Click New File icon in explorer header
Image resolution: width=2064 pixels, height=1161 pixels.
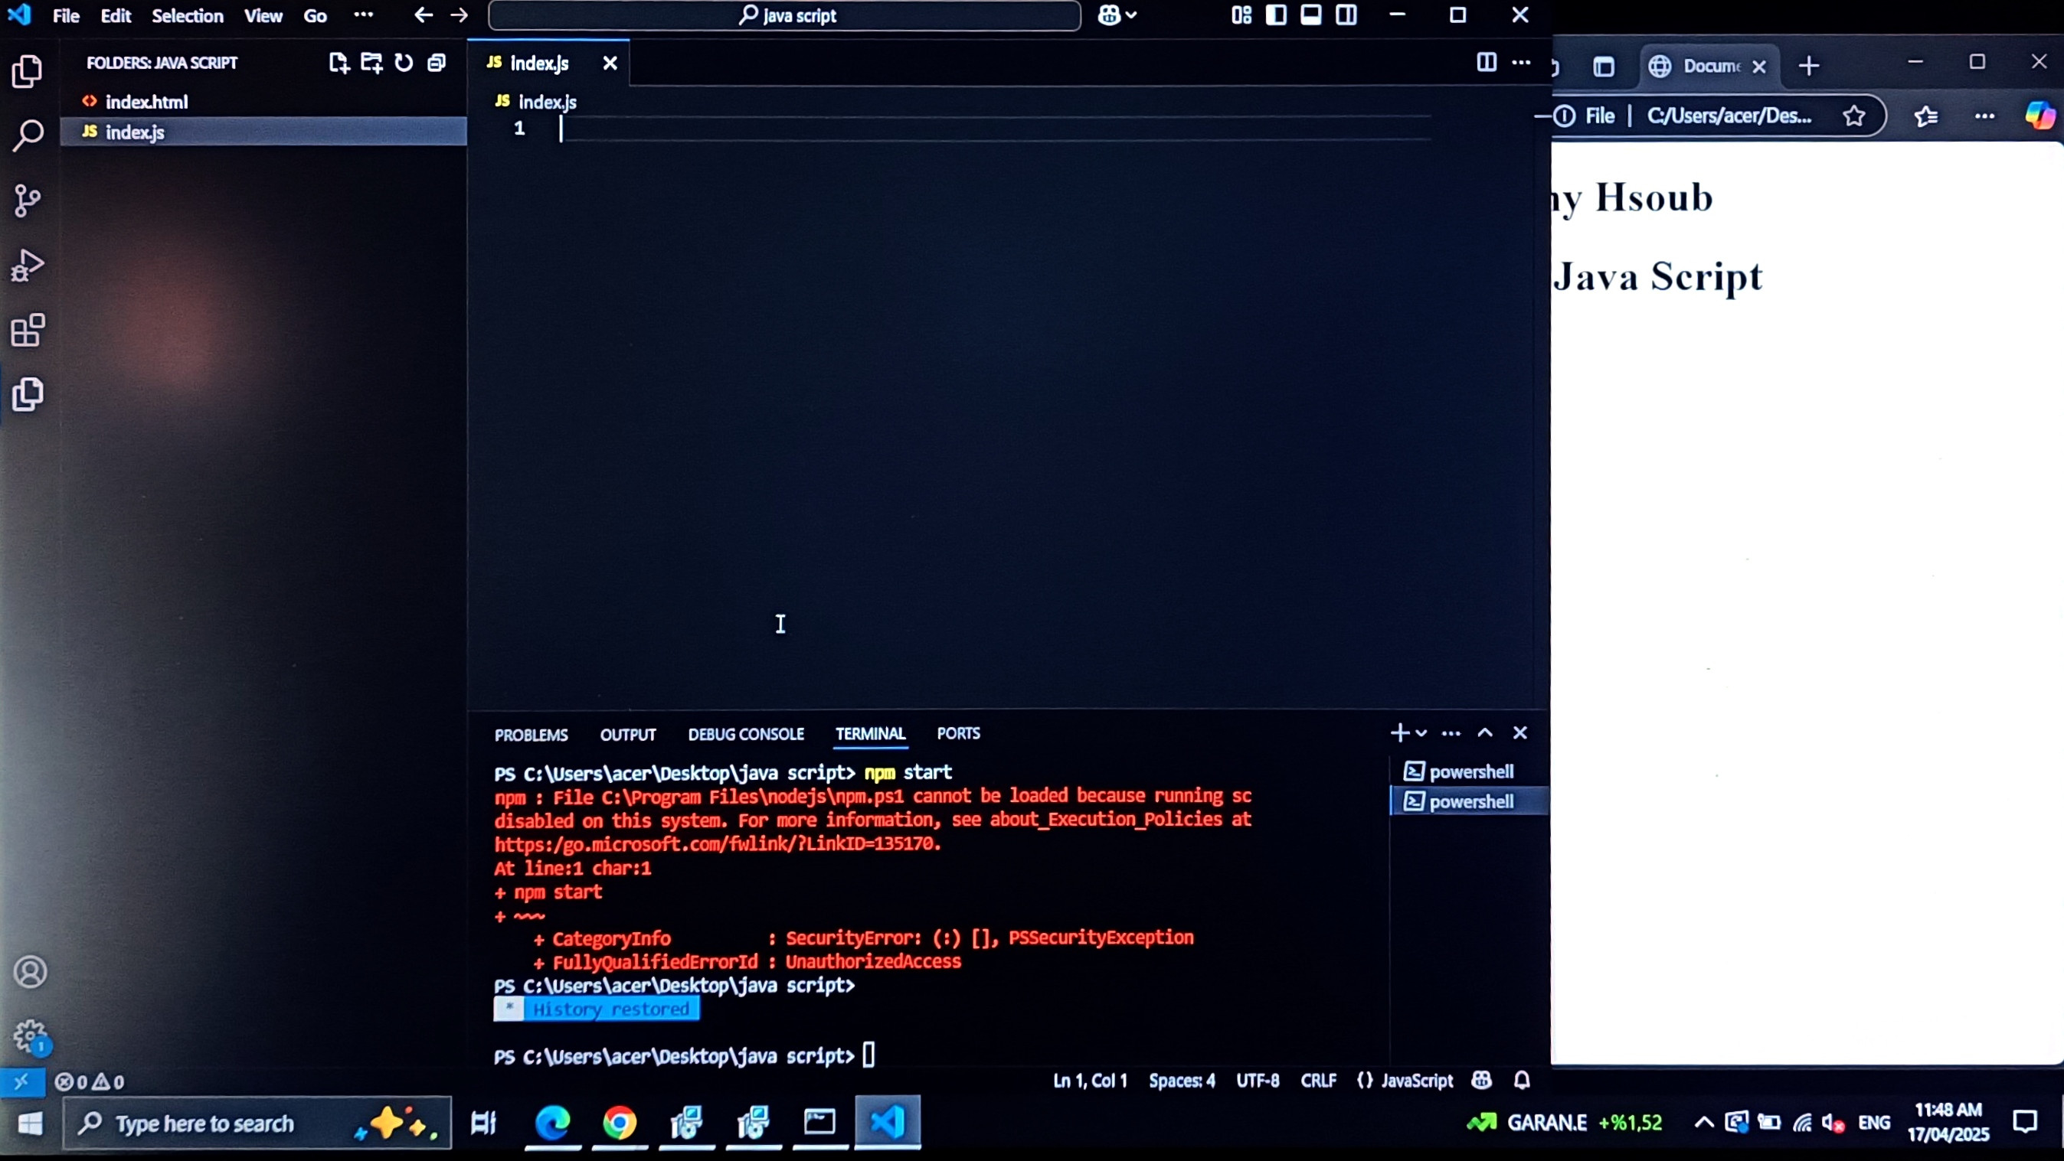point(339,63)
